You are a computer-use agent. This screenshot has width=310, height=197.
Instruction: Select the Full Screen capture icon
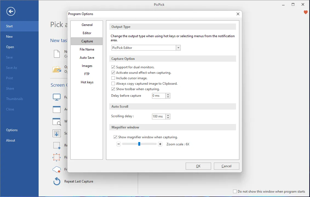click(x=56, y=97)
